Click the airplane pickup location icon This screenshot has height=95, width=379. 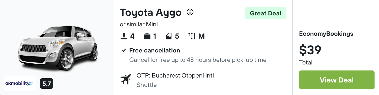pos(126,79)
